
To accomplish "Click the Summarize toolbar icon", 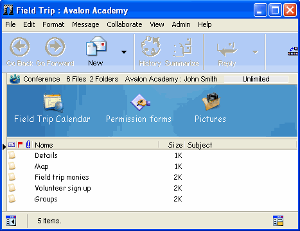I will click(182, 47).
